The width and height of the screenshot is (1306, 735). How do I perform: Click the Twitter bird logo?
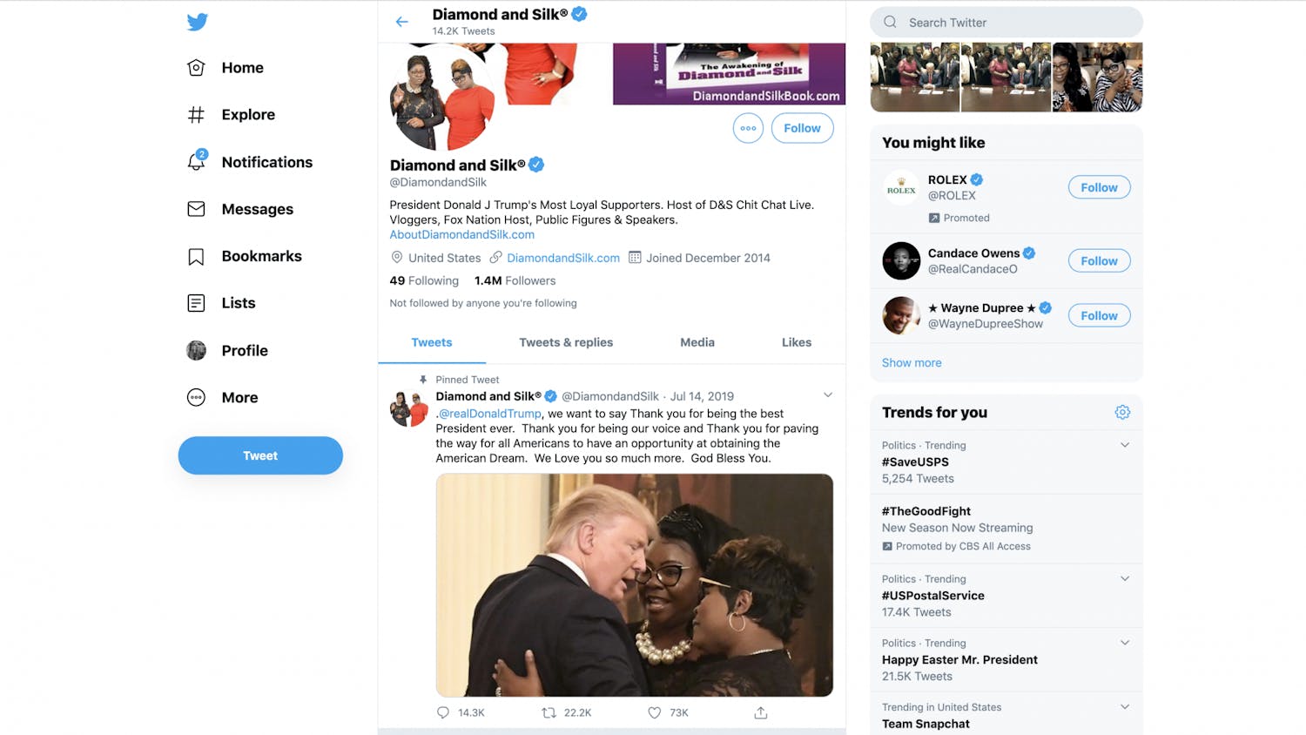[x=198, y=22]
